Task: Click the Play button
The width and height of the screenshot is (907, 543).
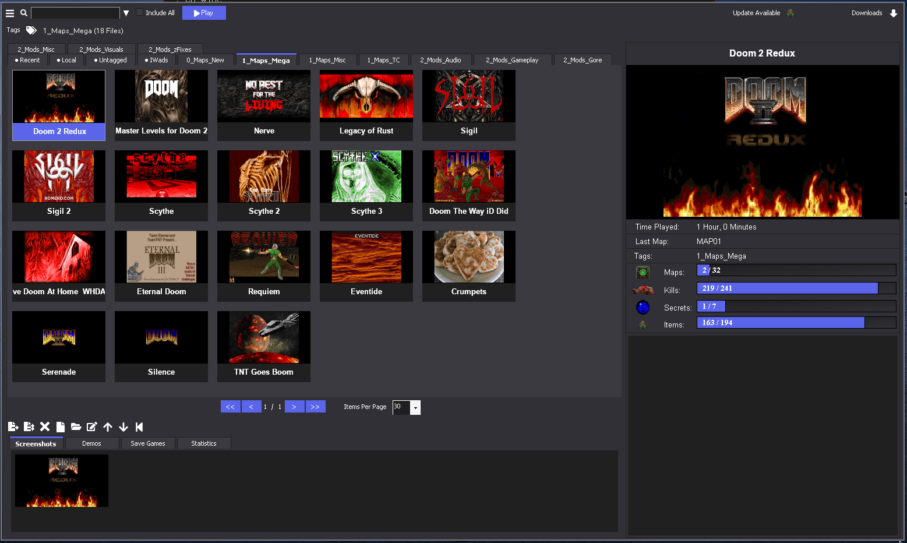Action: [x=204, y=13]
